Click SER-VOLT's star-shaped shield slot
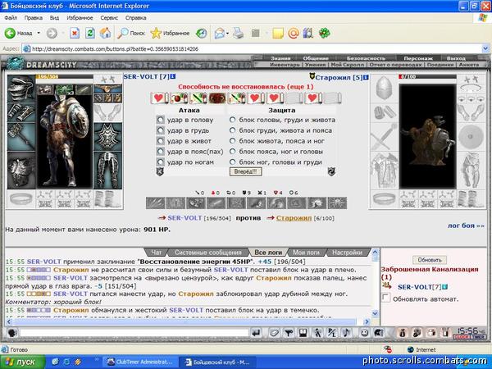 [x=107, y=137]
